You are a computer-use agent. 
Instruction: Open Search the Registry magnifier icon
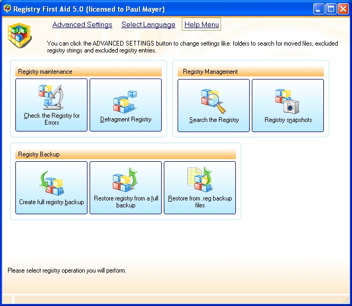pyautogui.click(x=214, y=101)
